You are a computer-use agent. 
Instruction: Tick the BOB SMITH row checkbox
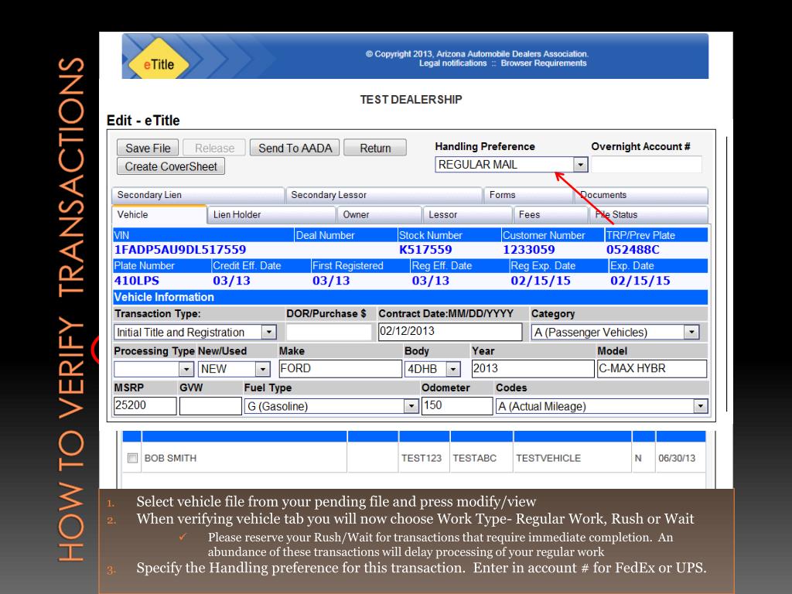[132, 458]
